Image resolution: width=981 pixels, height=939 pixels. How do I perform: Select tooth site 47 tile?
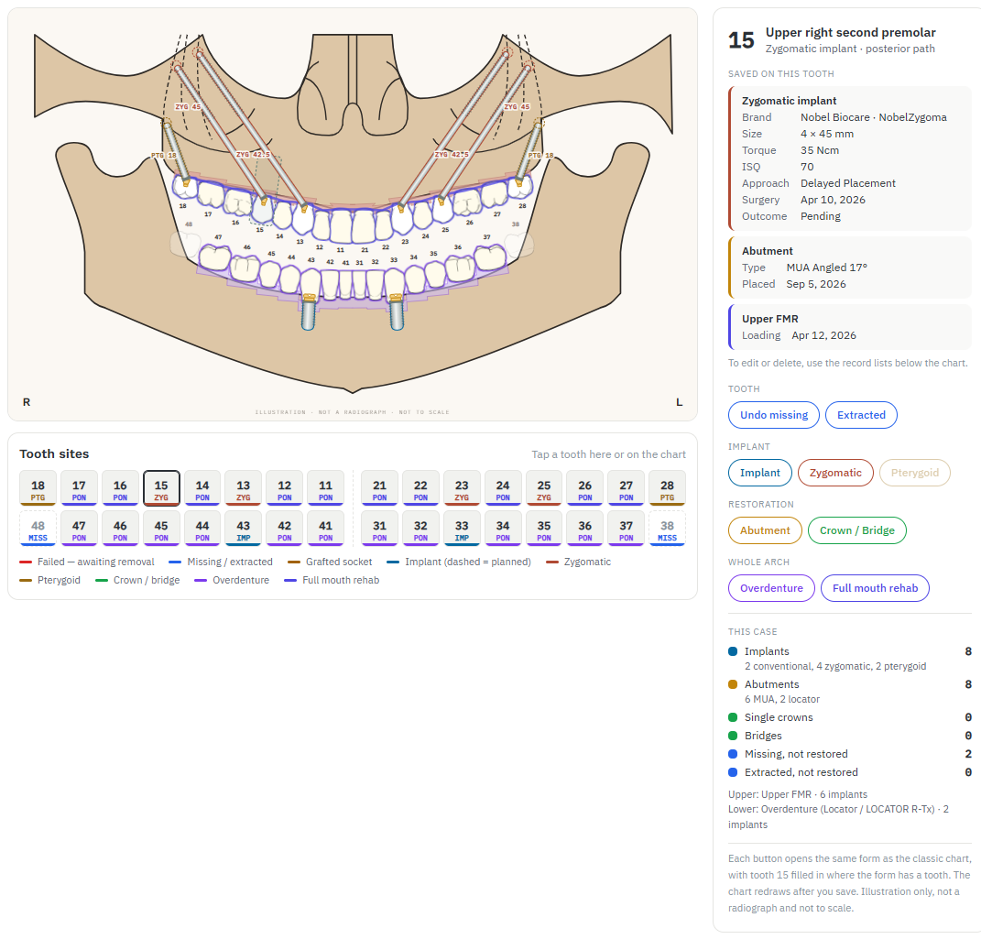[79, 529]
